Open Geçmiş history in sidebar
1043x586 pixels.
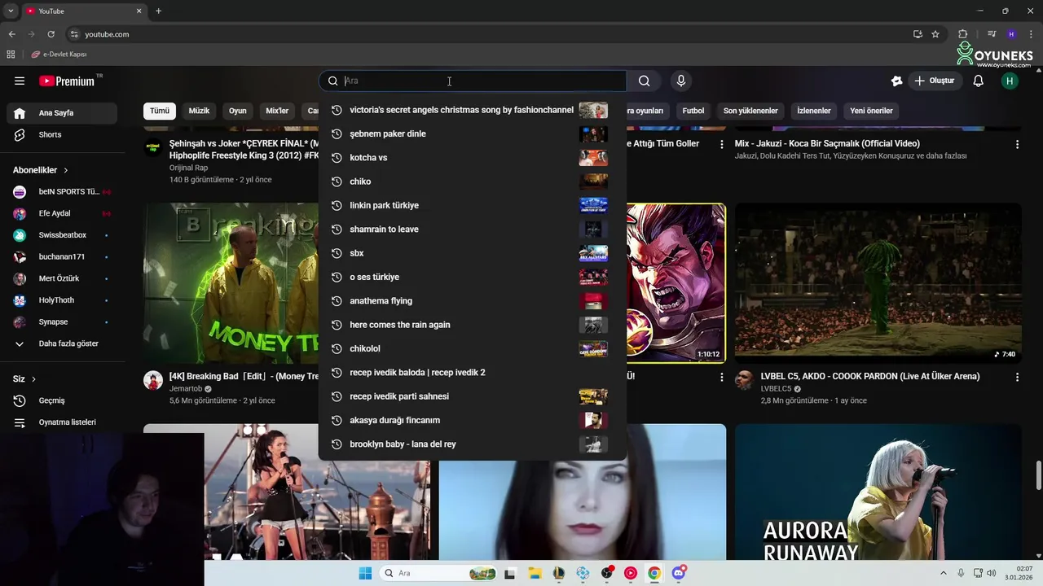[x=61, y=400]
